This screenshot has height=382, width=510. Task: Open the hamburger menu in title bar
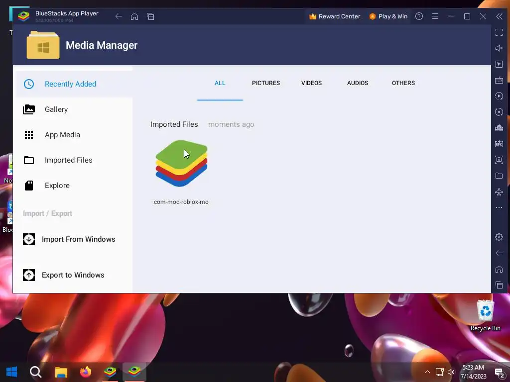pyautogui.click(x=435, y=16)
